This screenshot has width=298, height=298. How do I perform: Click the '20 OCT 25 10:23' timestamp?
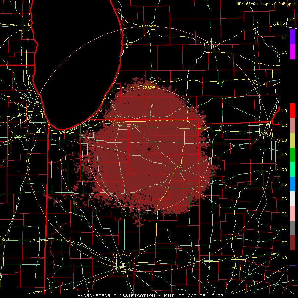(201, 296)
